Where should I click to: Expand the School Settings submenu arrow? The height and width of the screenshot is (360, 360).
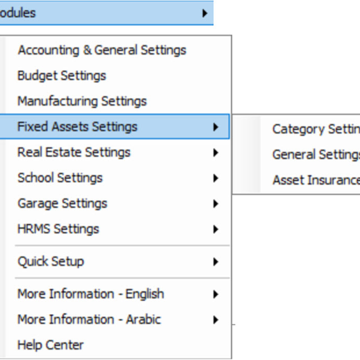(215, 178)
